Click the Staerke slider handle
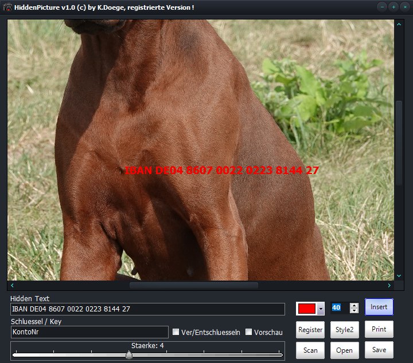The height and width of the screenshot is (363, 413). click(129, 355)
